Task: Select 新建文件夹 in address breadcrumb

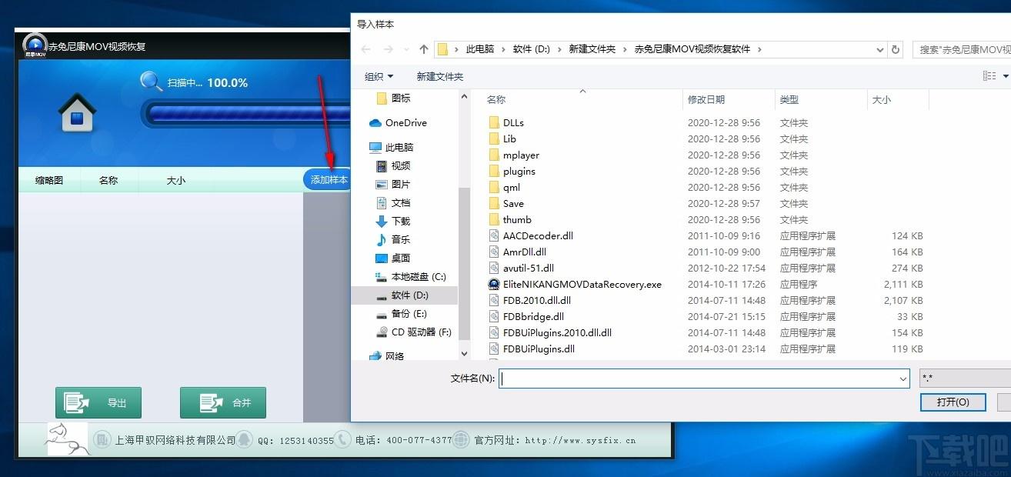Action: [x=592, y=49]
